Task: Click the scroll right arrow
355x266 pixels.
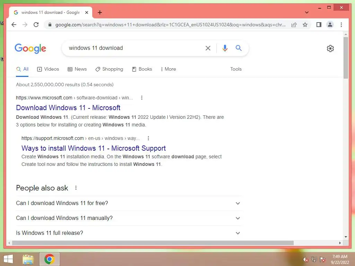Action: pos(340,243)
